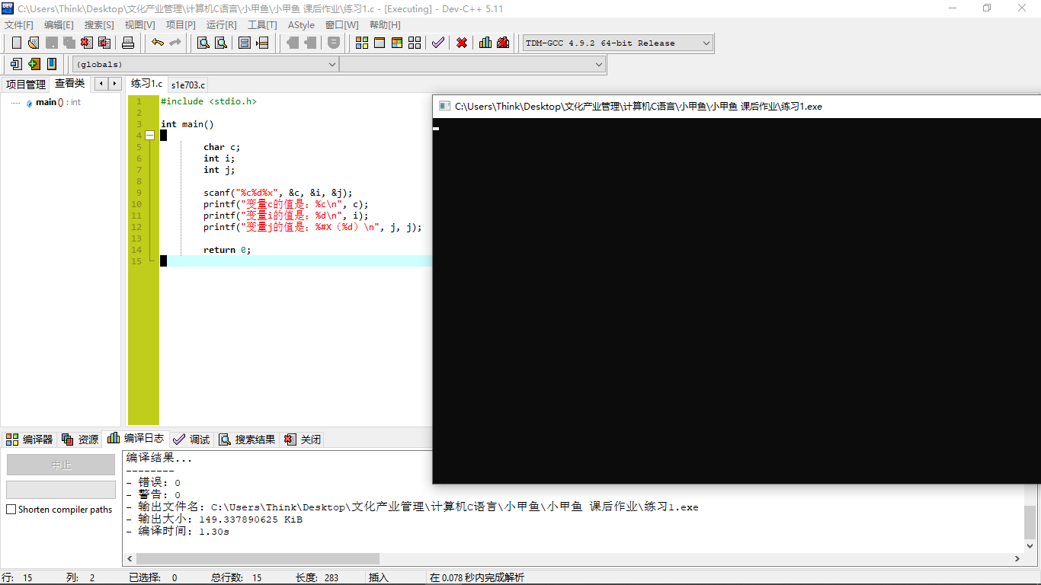1041x585 pixels.
Task: Open the 视图[V] menu
Action: 140,25
